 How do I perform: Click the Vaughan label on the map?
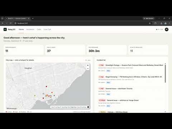pyautogui.click(x=28, y=68)
